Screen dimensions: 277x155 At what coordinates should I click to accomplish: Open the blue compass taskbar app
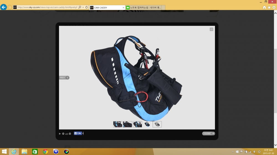(56, 151)
